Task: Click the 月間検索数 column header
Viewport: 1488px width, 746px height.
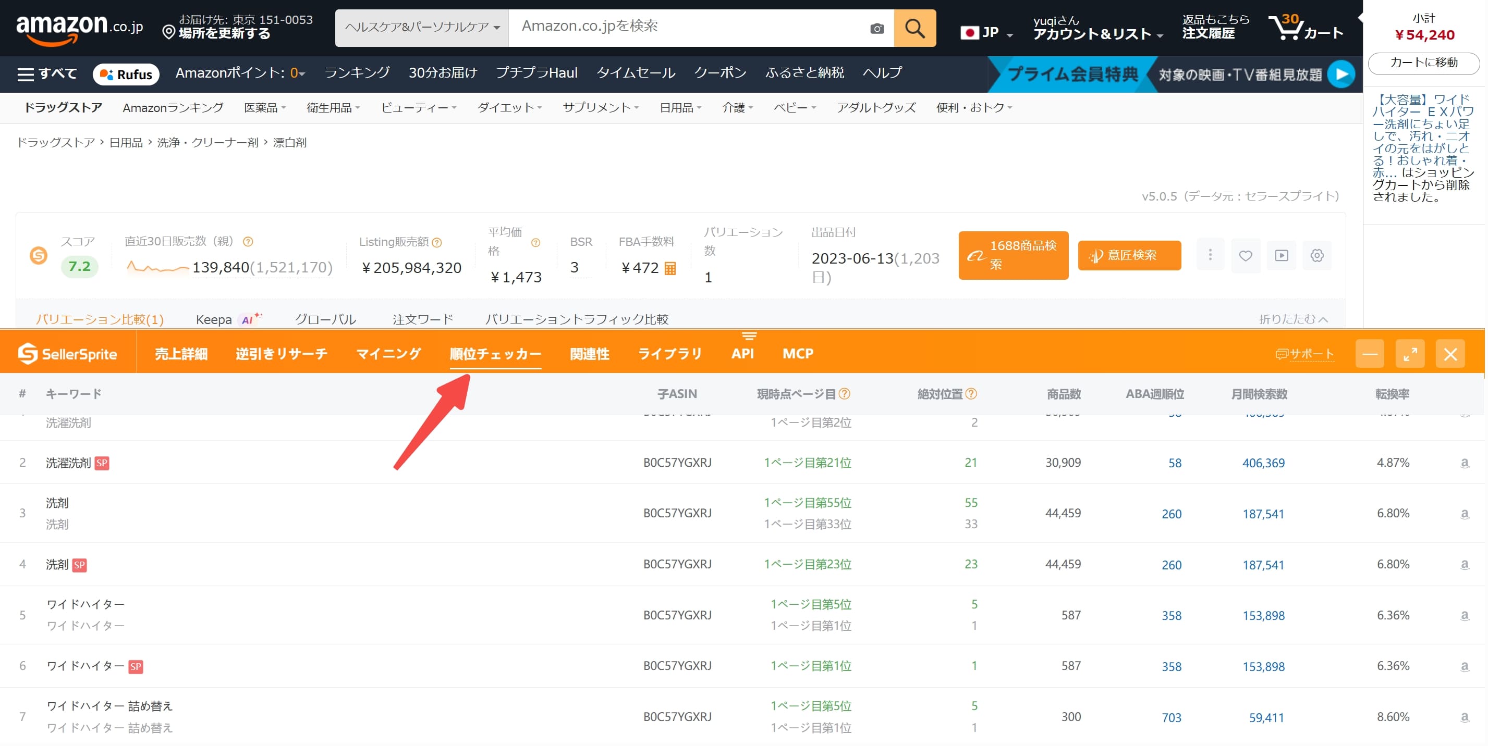Action: click(x=1260, y=394)
